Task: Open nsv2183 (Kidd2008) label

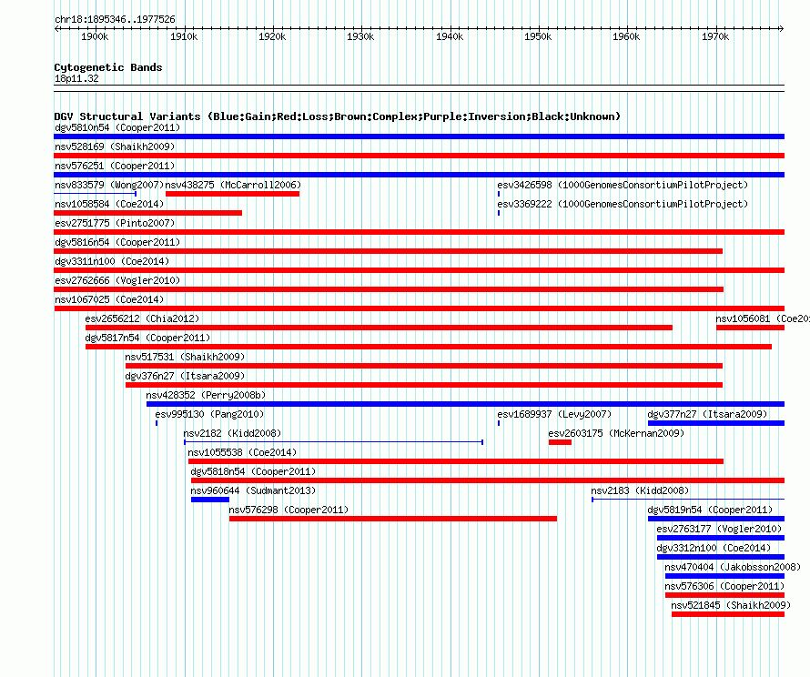Action: coord(640,490)
